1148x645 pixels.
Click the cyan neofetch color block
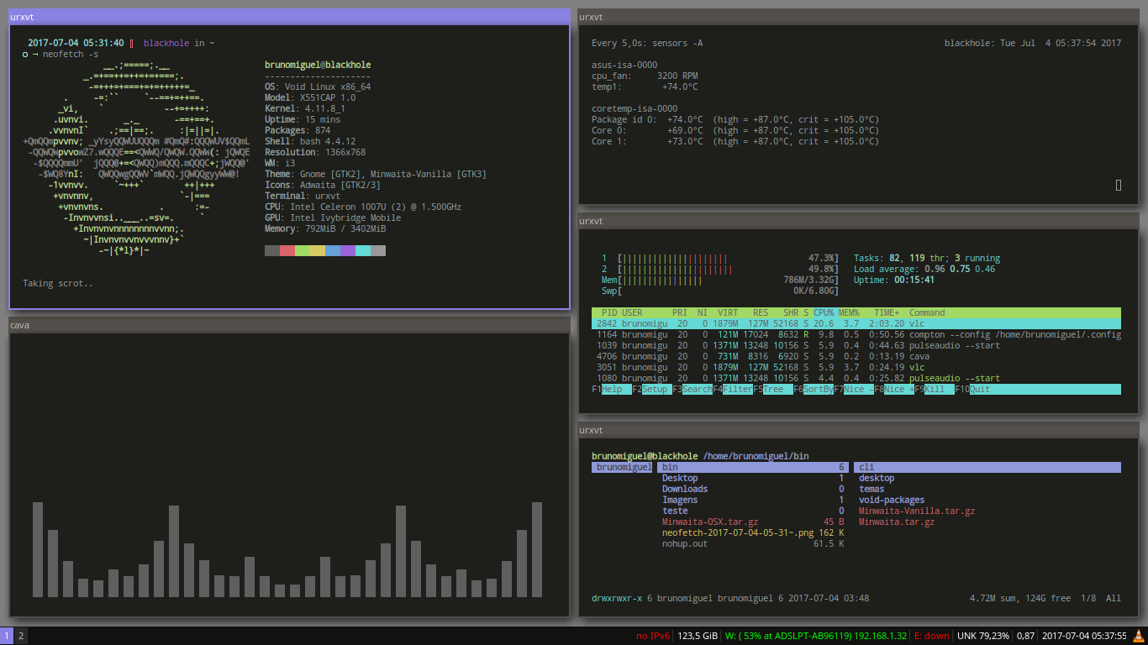click(363, 250)
